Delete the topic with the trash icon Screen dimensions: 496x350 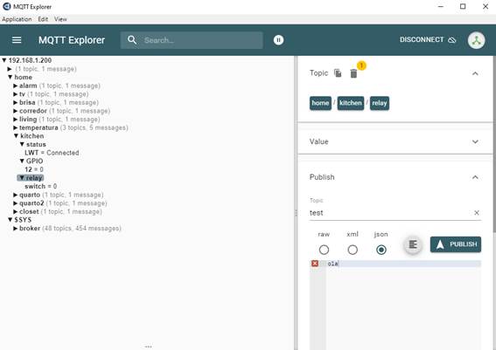coord(353,73)
